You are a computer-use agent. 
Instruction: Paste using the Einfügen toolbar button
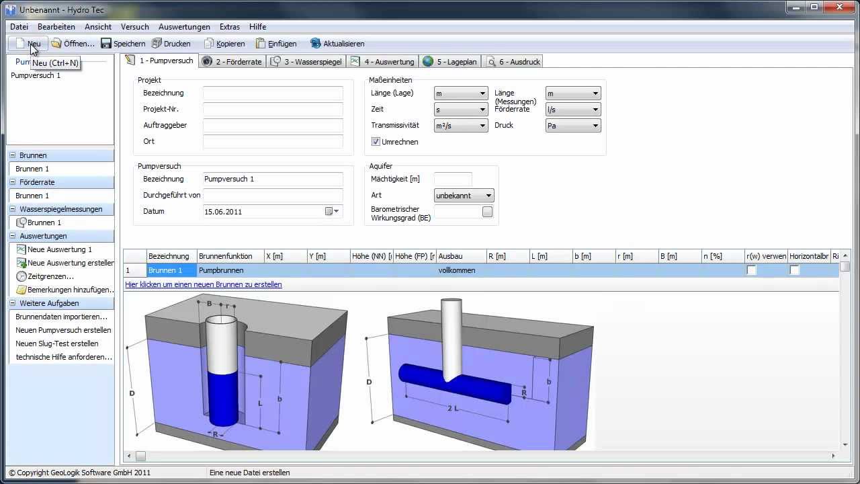pyautogui.click(x=276, y=44)
